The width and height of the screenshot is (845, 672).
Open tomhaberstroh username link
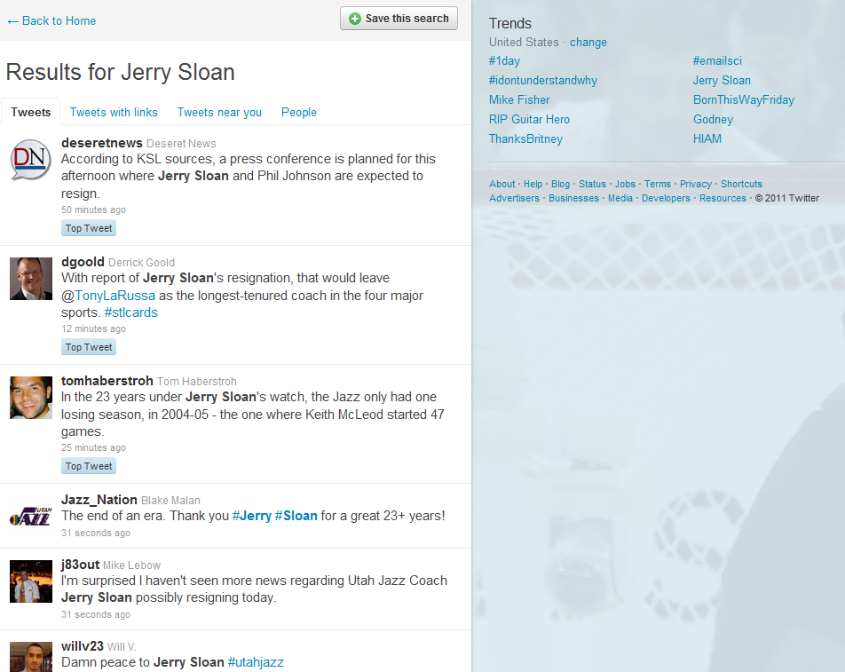(107, 381)
